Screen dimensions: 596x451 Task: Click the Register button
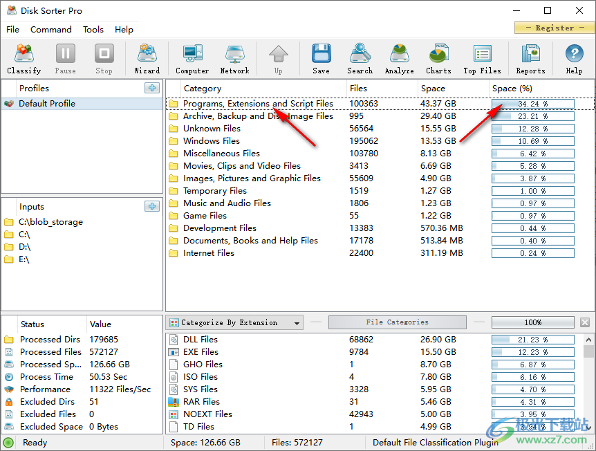coord(555,28)
